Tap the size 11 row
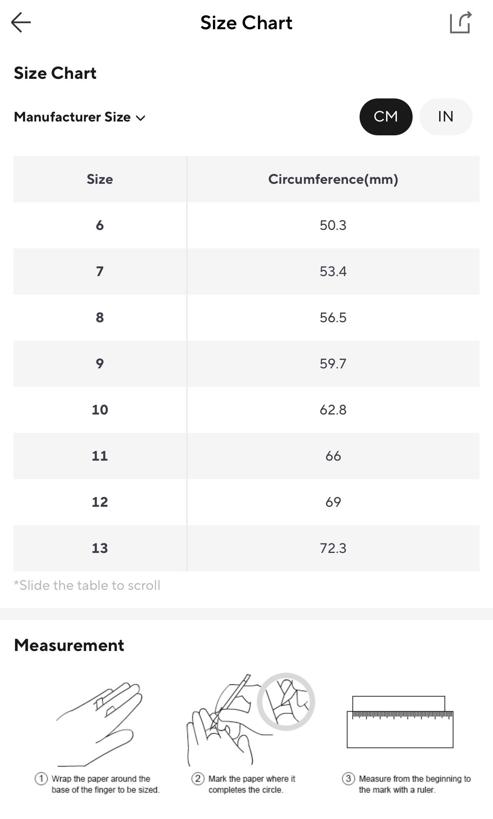The height and width of the screenshot is (819, 493). pos(100,456)
